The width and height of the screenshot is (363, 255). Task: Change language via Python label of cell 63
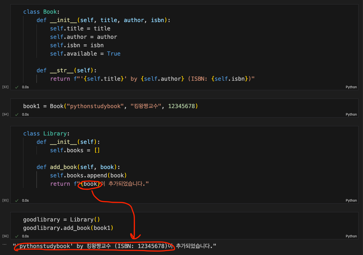[351, 87]
